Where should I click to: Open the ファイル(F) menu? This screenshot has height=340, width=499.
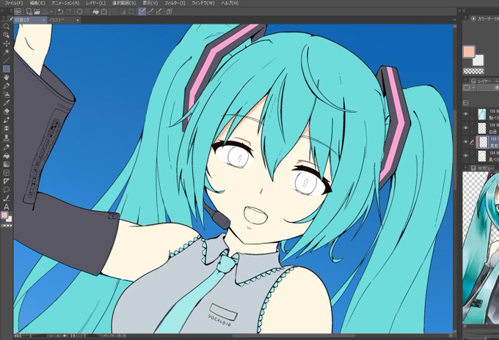(14, 3)
